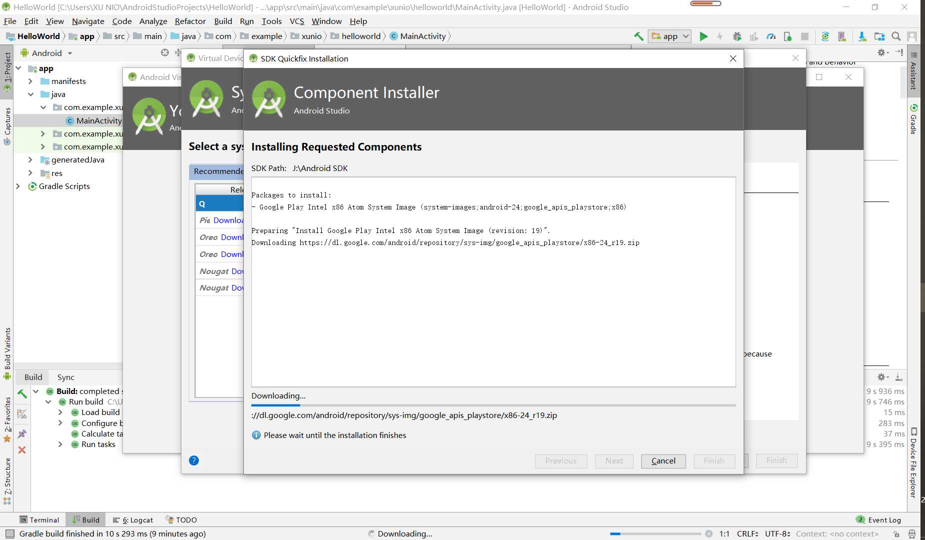Expand the Load build node
The image size is (925, 540).
point(60,412)
